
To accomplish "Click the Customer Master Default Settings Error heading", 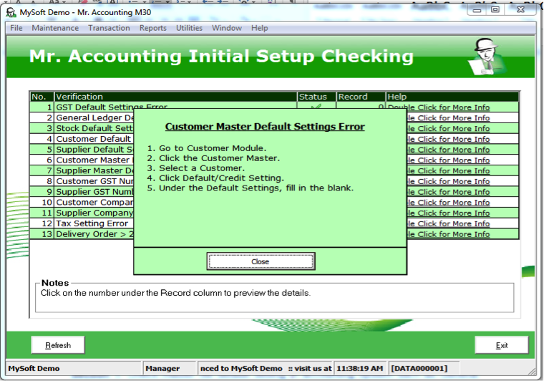I will point(265,127).
